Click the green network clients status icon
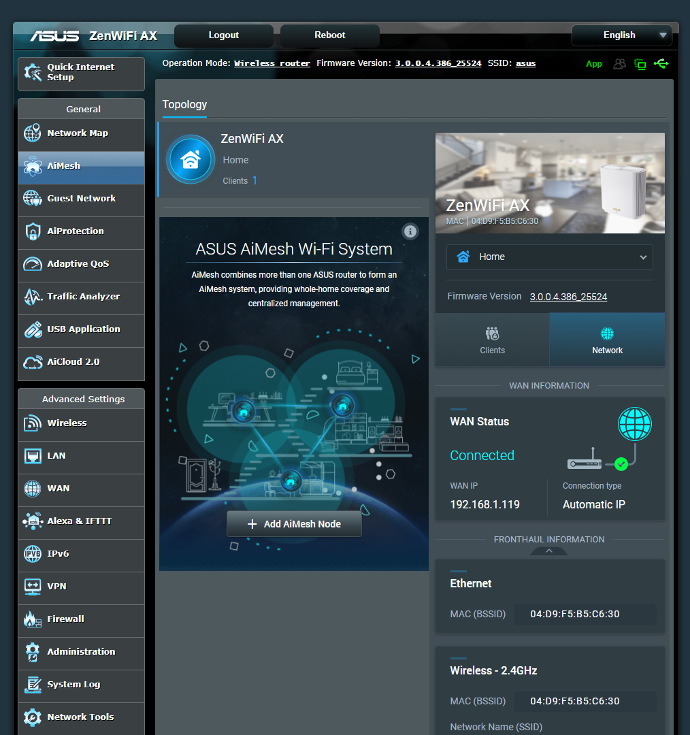This screenshot has width=690, height=735. pyautogui.click(x=640, y=64)
